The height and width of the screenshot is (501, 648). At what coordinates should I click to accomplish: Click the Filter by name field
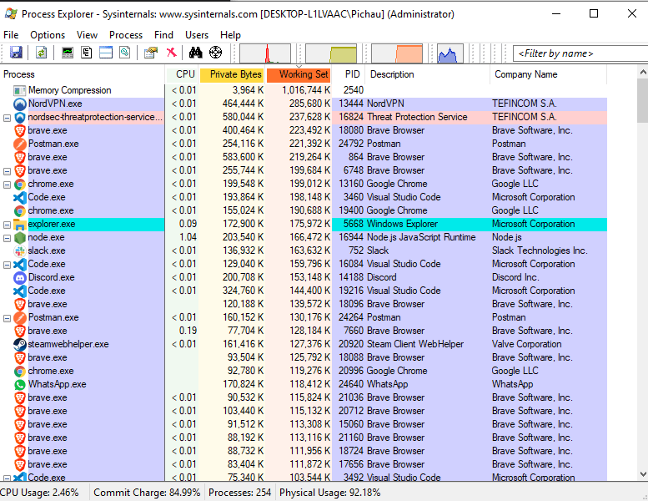point(580,53)
